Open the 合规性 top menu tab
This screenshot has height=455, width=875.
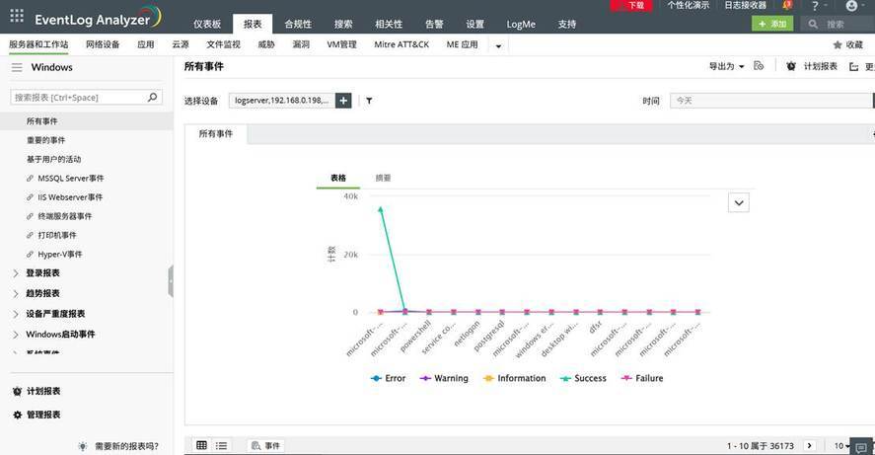click(298, 24)
